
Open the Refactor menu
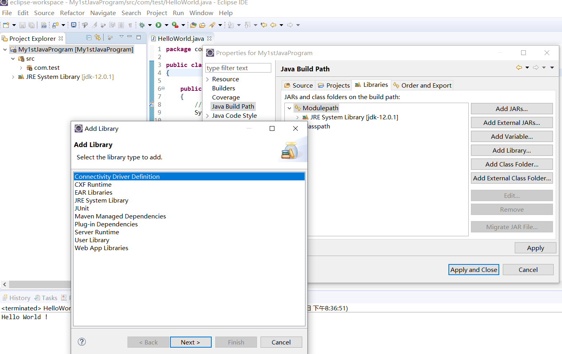[72, 13]
